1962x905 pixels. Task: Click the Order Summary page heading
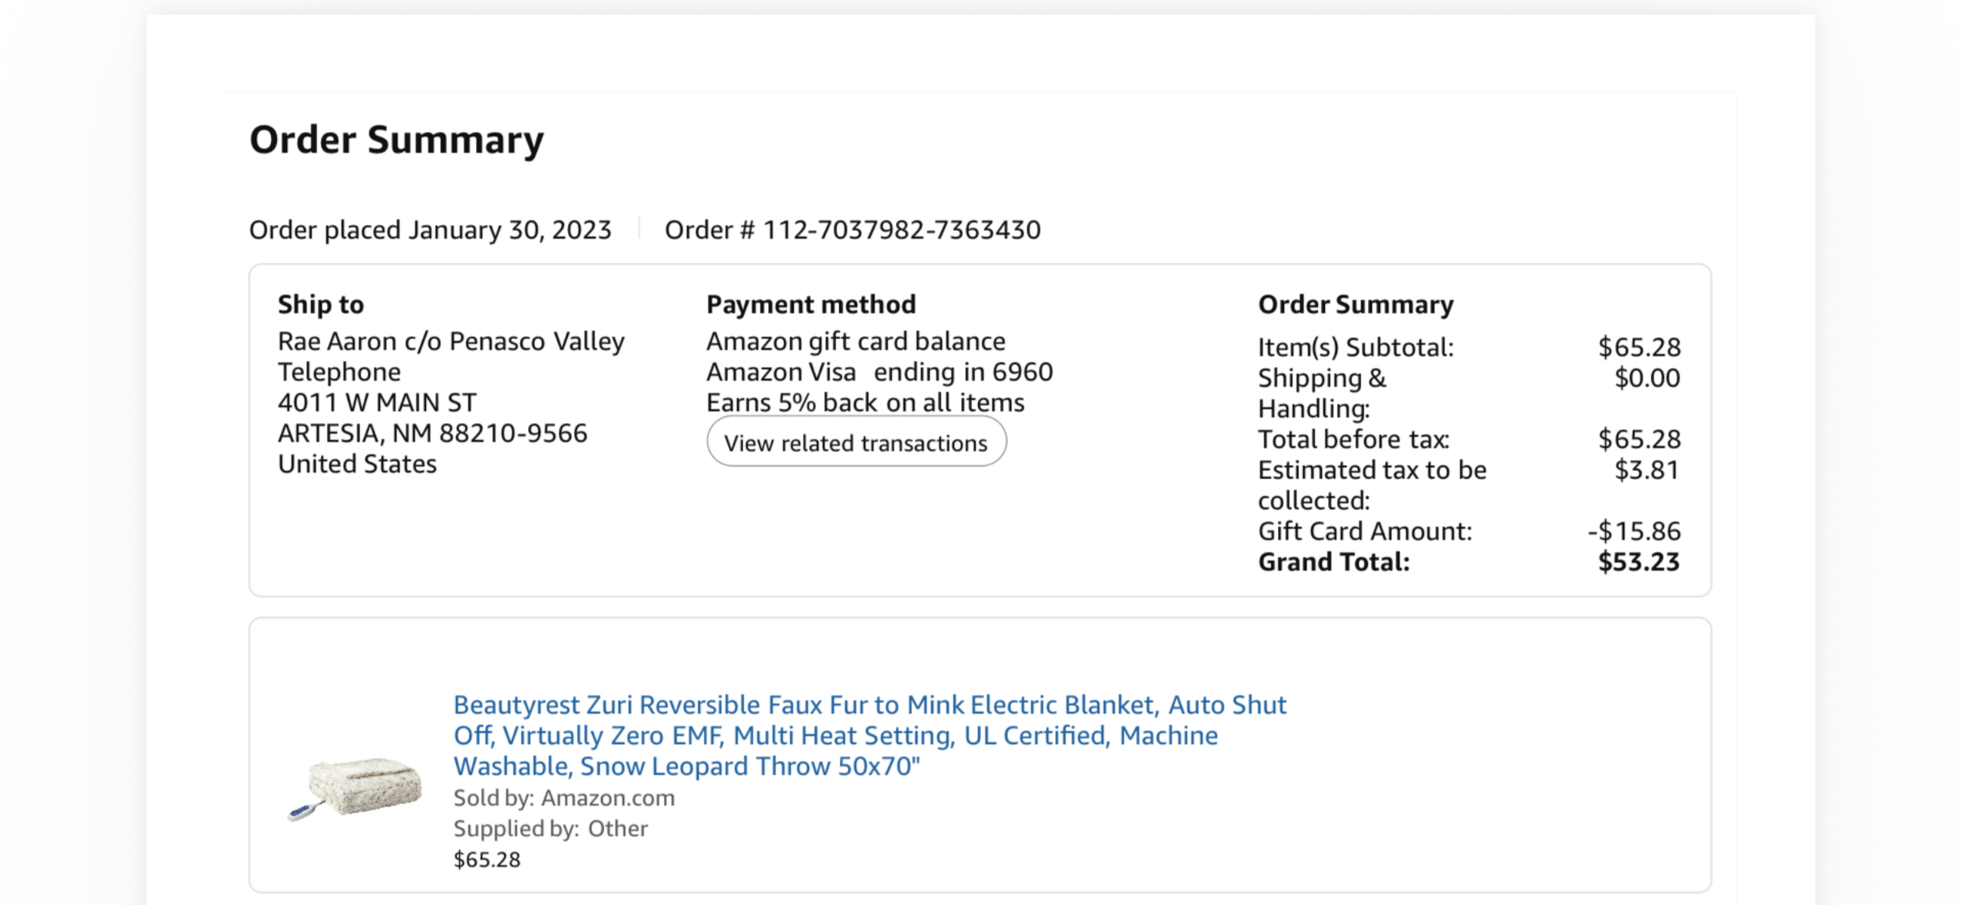coord(397,140)
